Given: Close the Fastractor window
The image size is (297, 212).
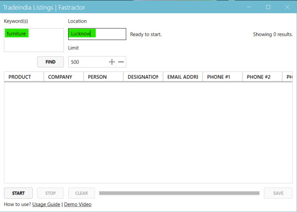Looking at the screenshot, I should [287, 7].
